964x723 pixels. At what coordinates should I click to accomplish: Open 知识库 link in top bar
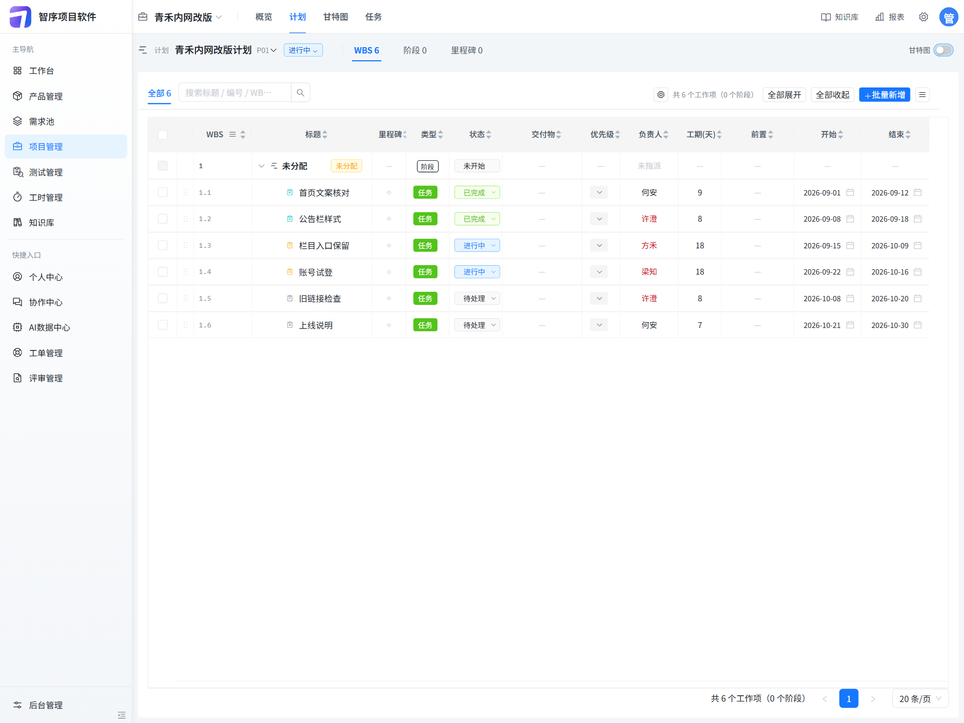coord(840,17)
